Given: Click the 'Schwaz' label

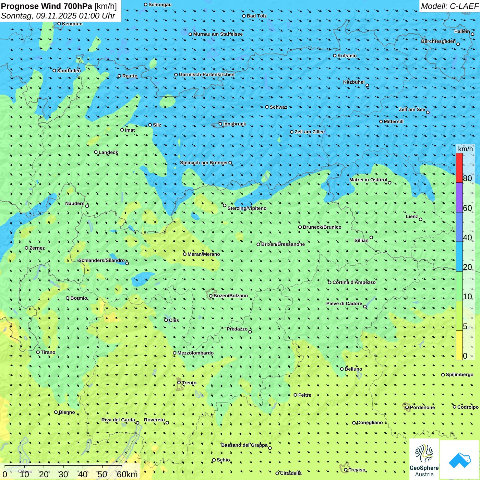Looking at the screenshot, I should pos(278,107).
